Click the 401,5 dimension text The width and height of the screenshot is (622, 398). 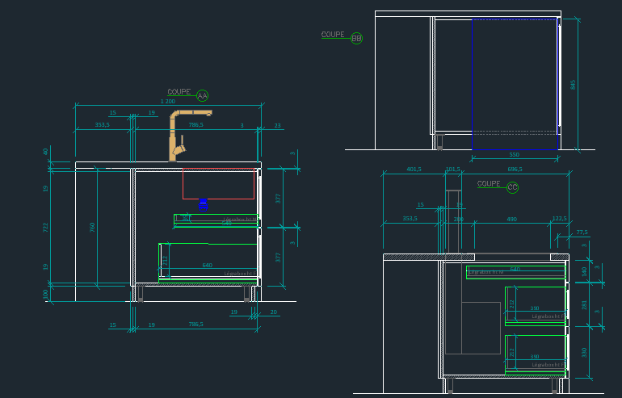(x=414, y=169)
